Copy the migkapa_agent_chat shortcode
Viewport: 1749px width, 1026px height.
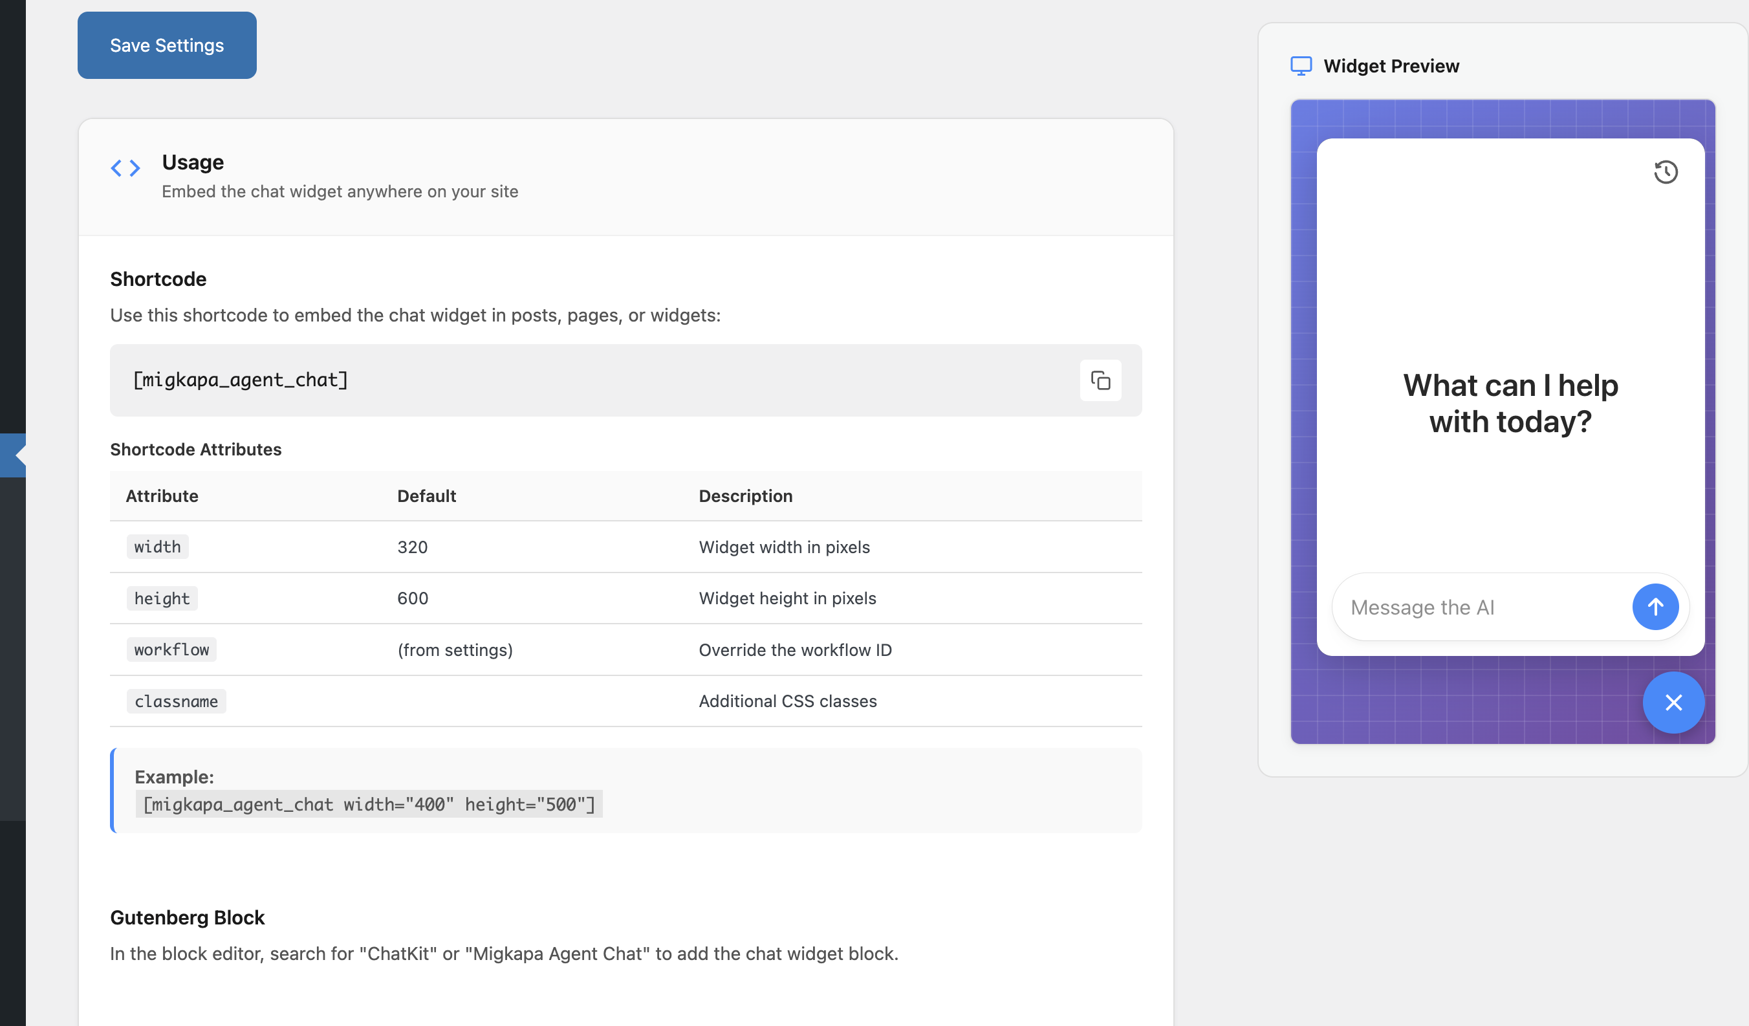[1100, 380]
